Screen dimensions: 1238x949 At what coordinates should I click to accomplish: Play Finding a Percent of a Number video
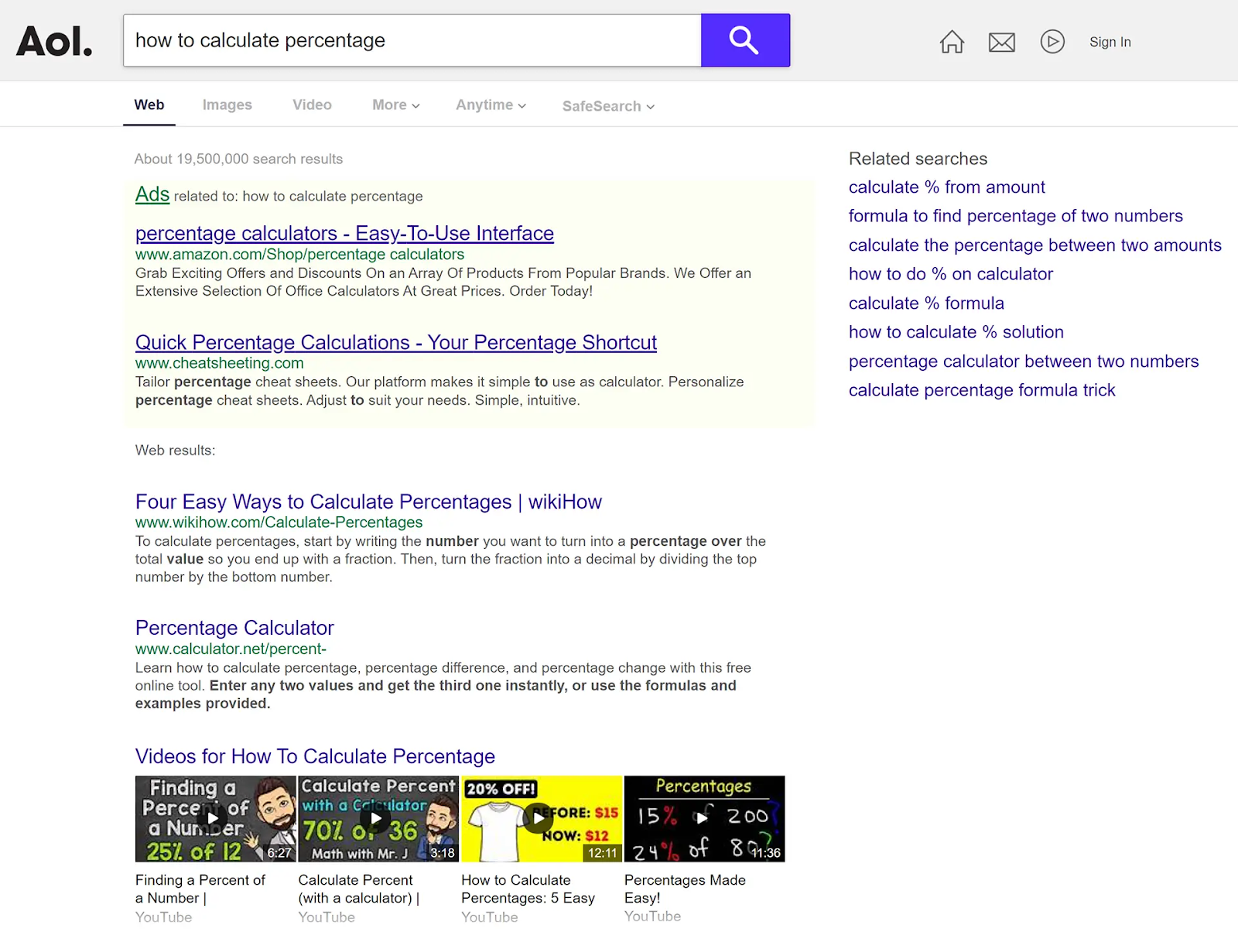coord(215,819)
